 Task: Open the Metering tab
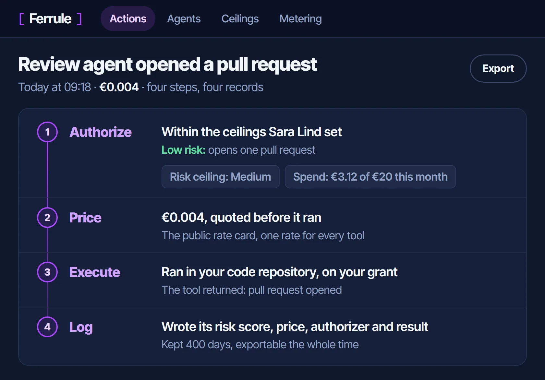pyautogui.click(x=300, y=18)
